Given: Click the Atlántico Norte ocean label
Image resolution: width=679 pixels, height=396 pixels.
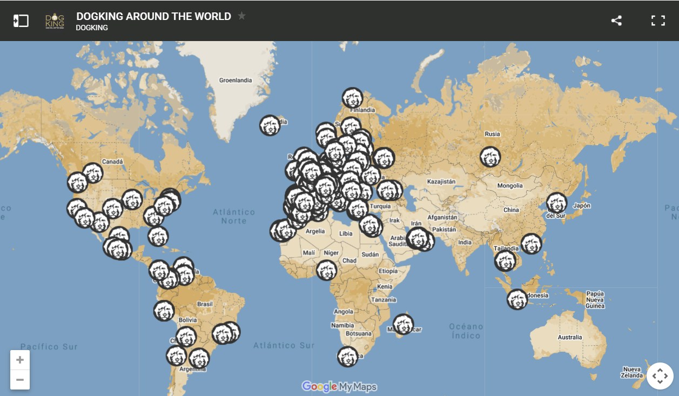Looking at the screenshot, I should (234, 216).
